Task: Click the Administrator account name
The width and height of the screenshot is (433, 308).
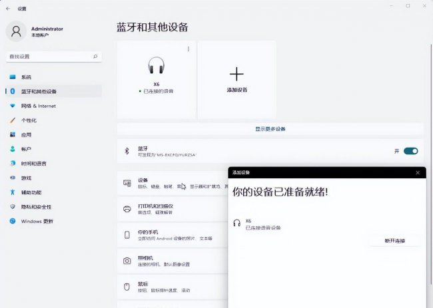Action: click(x=47, y=29)
